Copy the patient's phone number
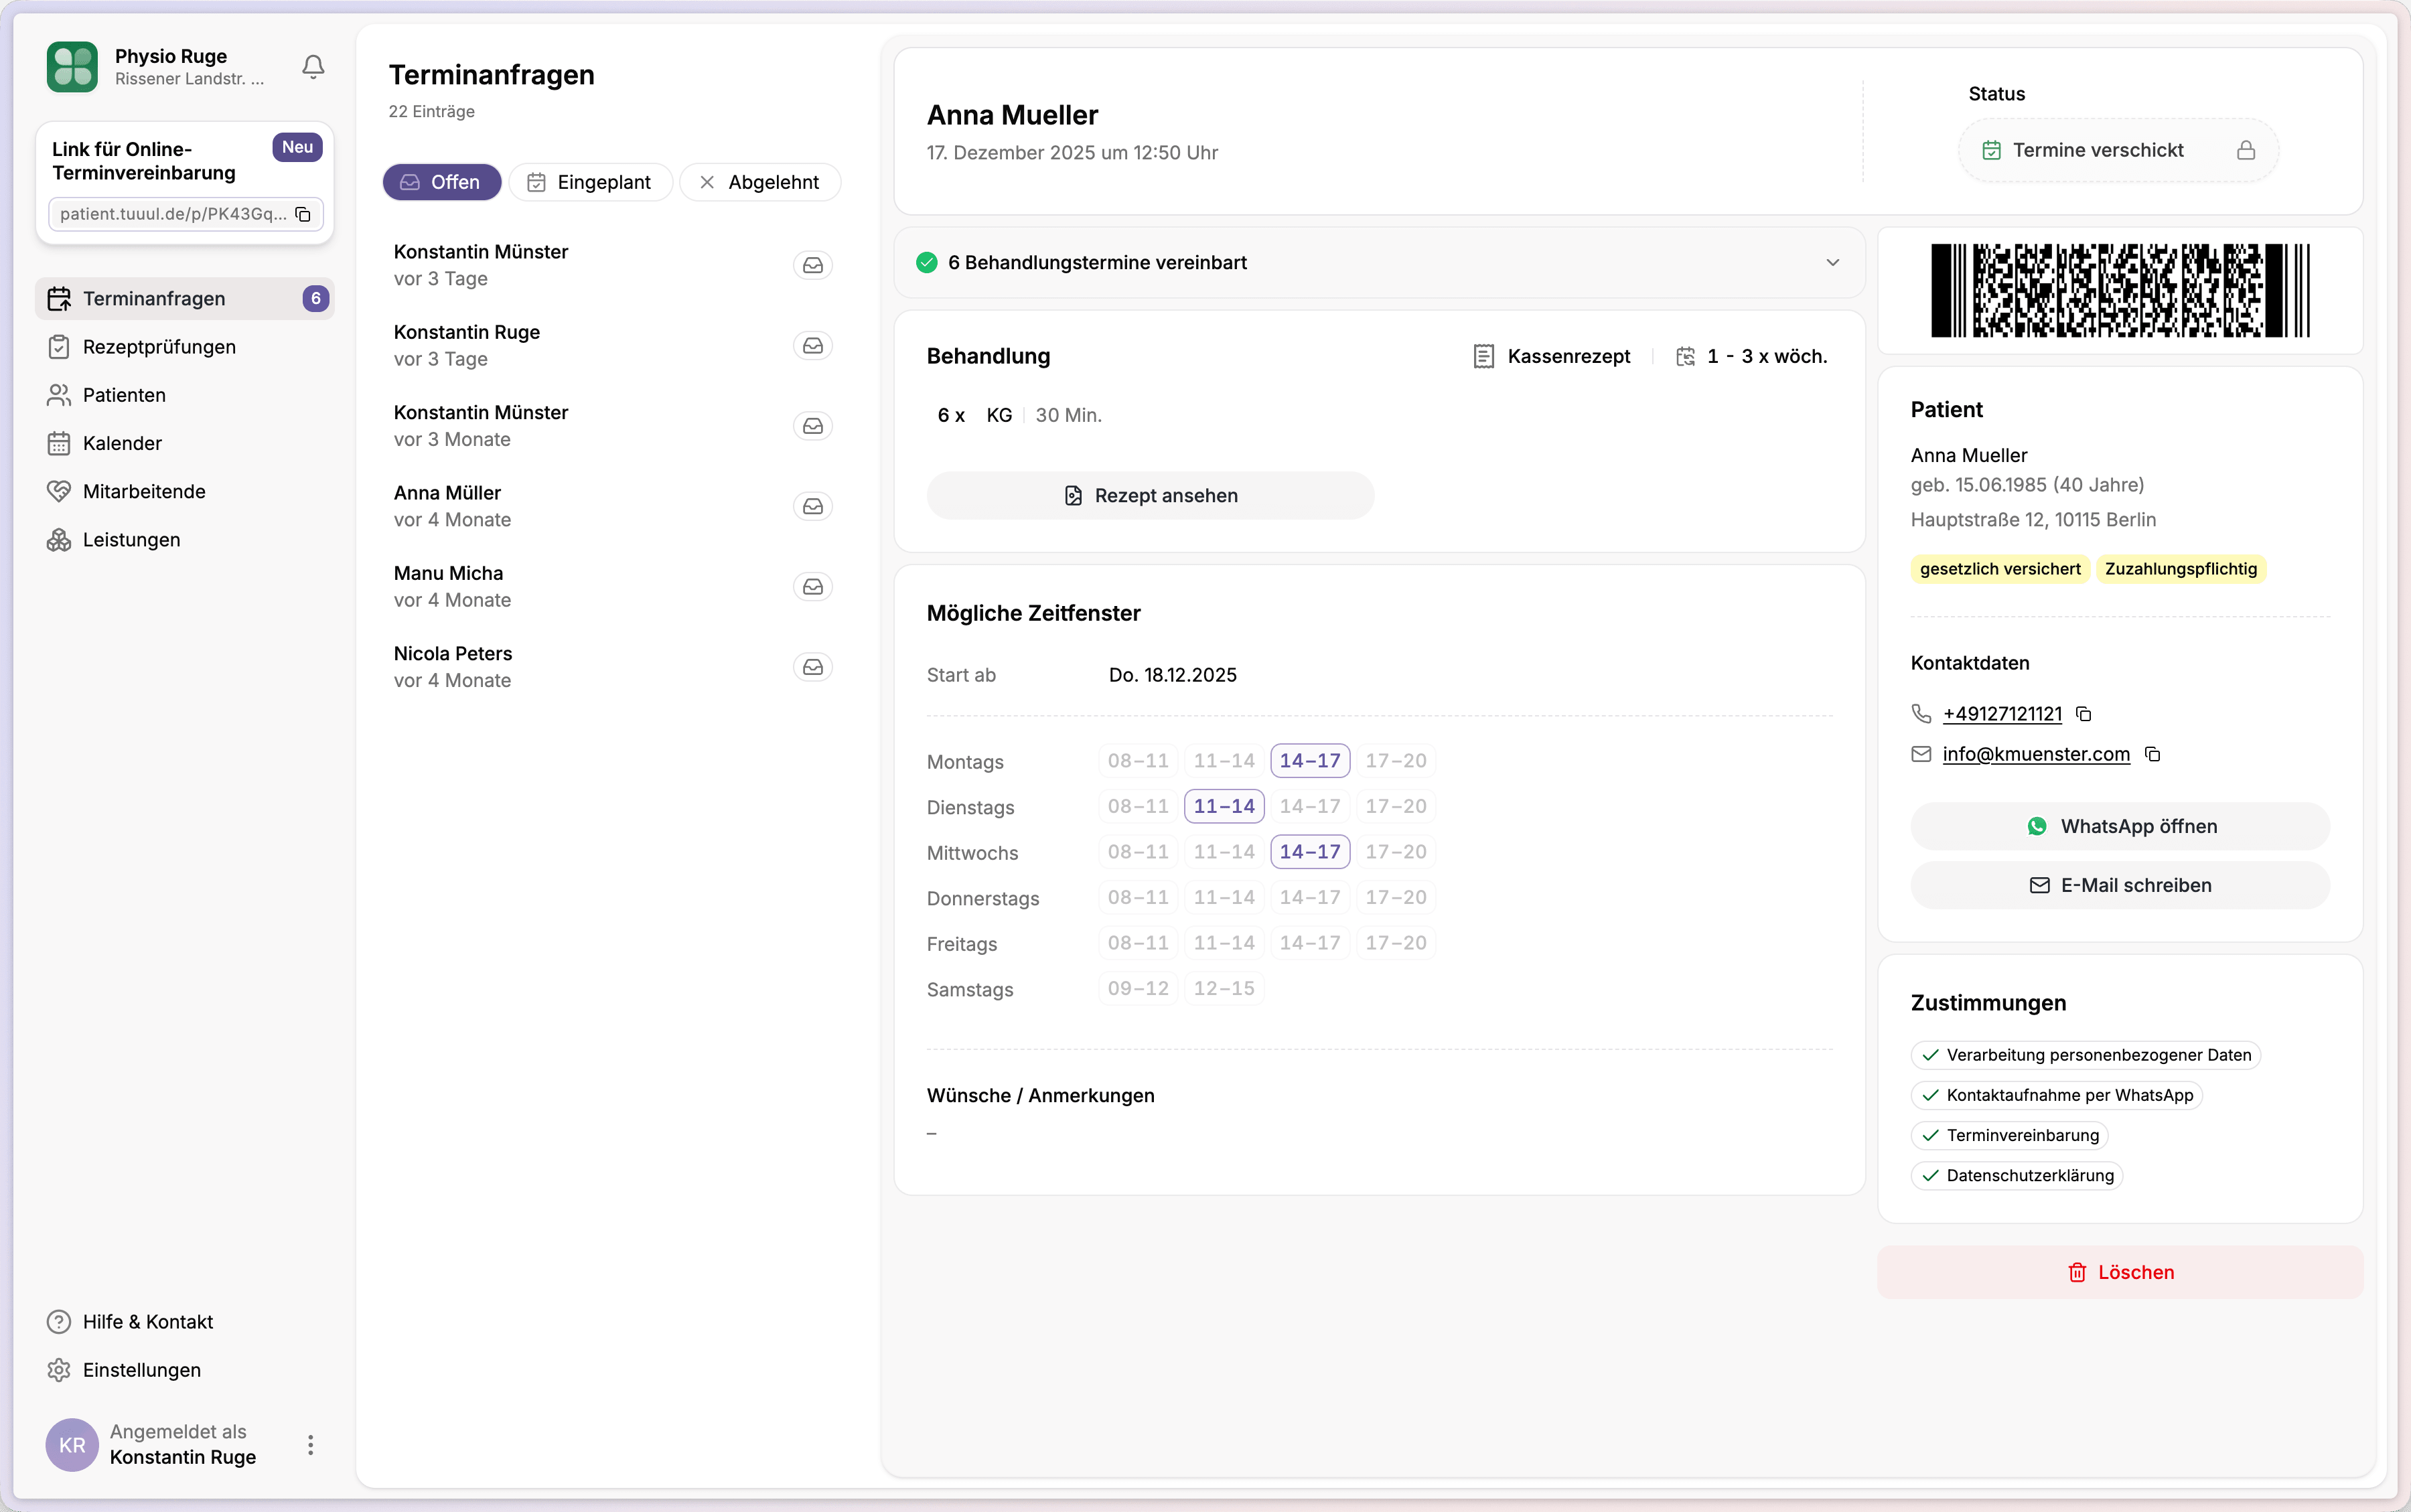Viewport: 2411px width, 1512px height. click(x=2084, y=714)
